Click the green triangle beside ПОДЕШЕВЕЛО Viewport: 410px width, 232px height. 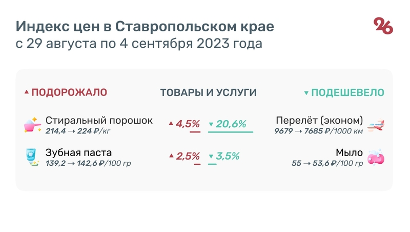[306, 93]
